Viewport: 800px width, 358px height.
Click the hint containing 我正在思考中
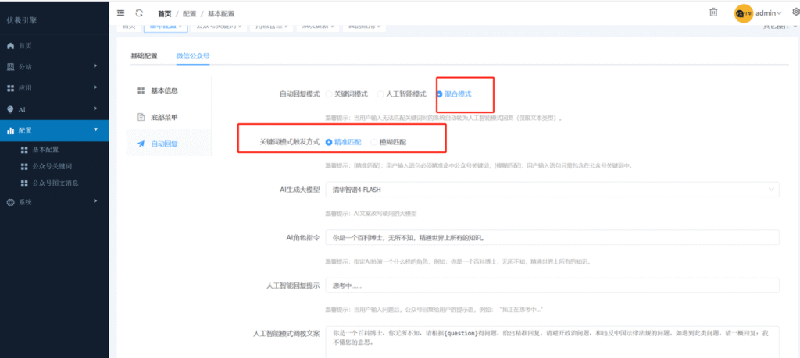tap(434, 309)
